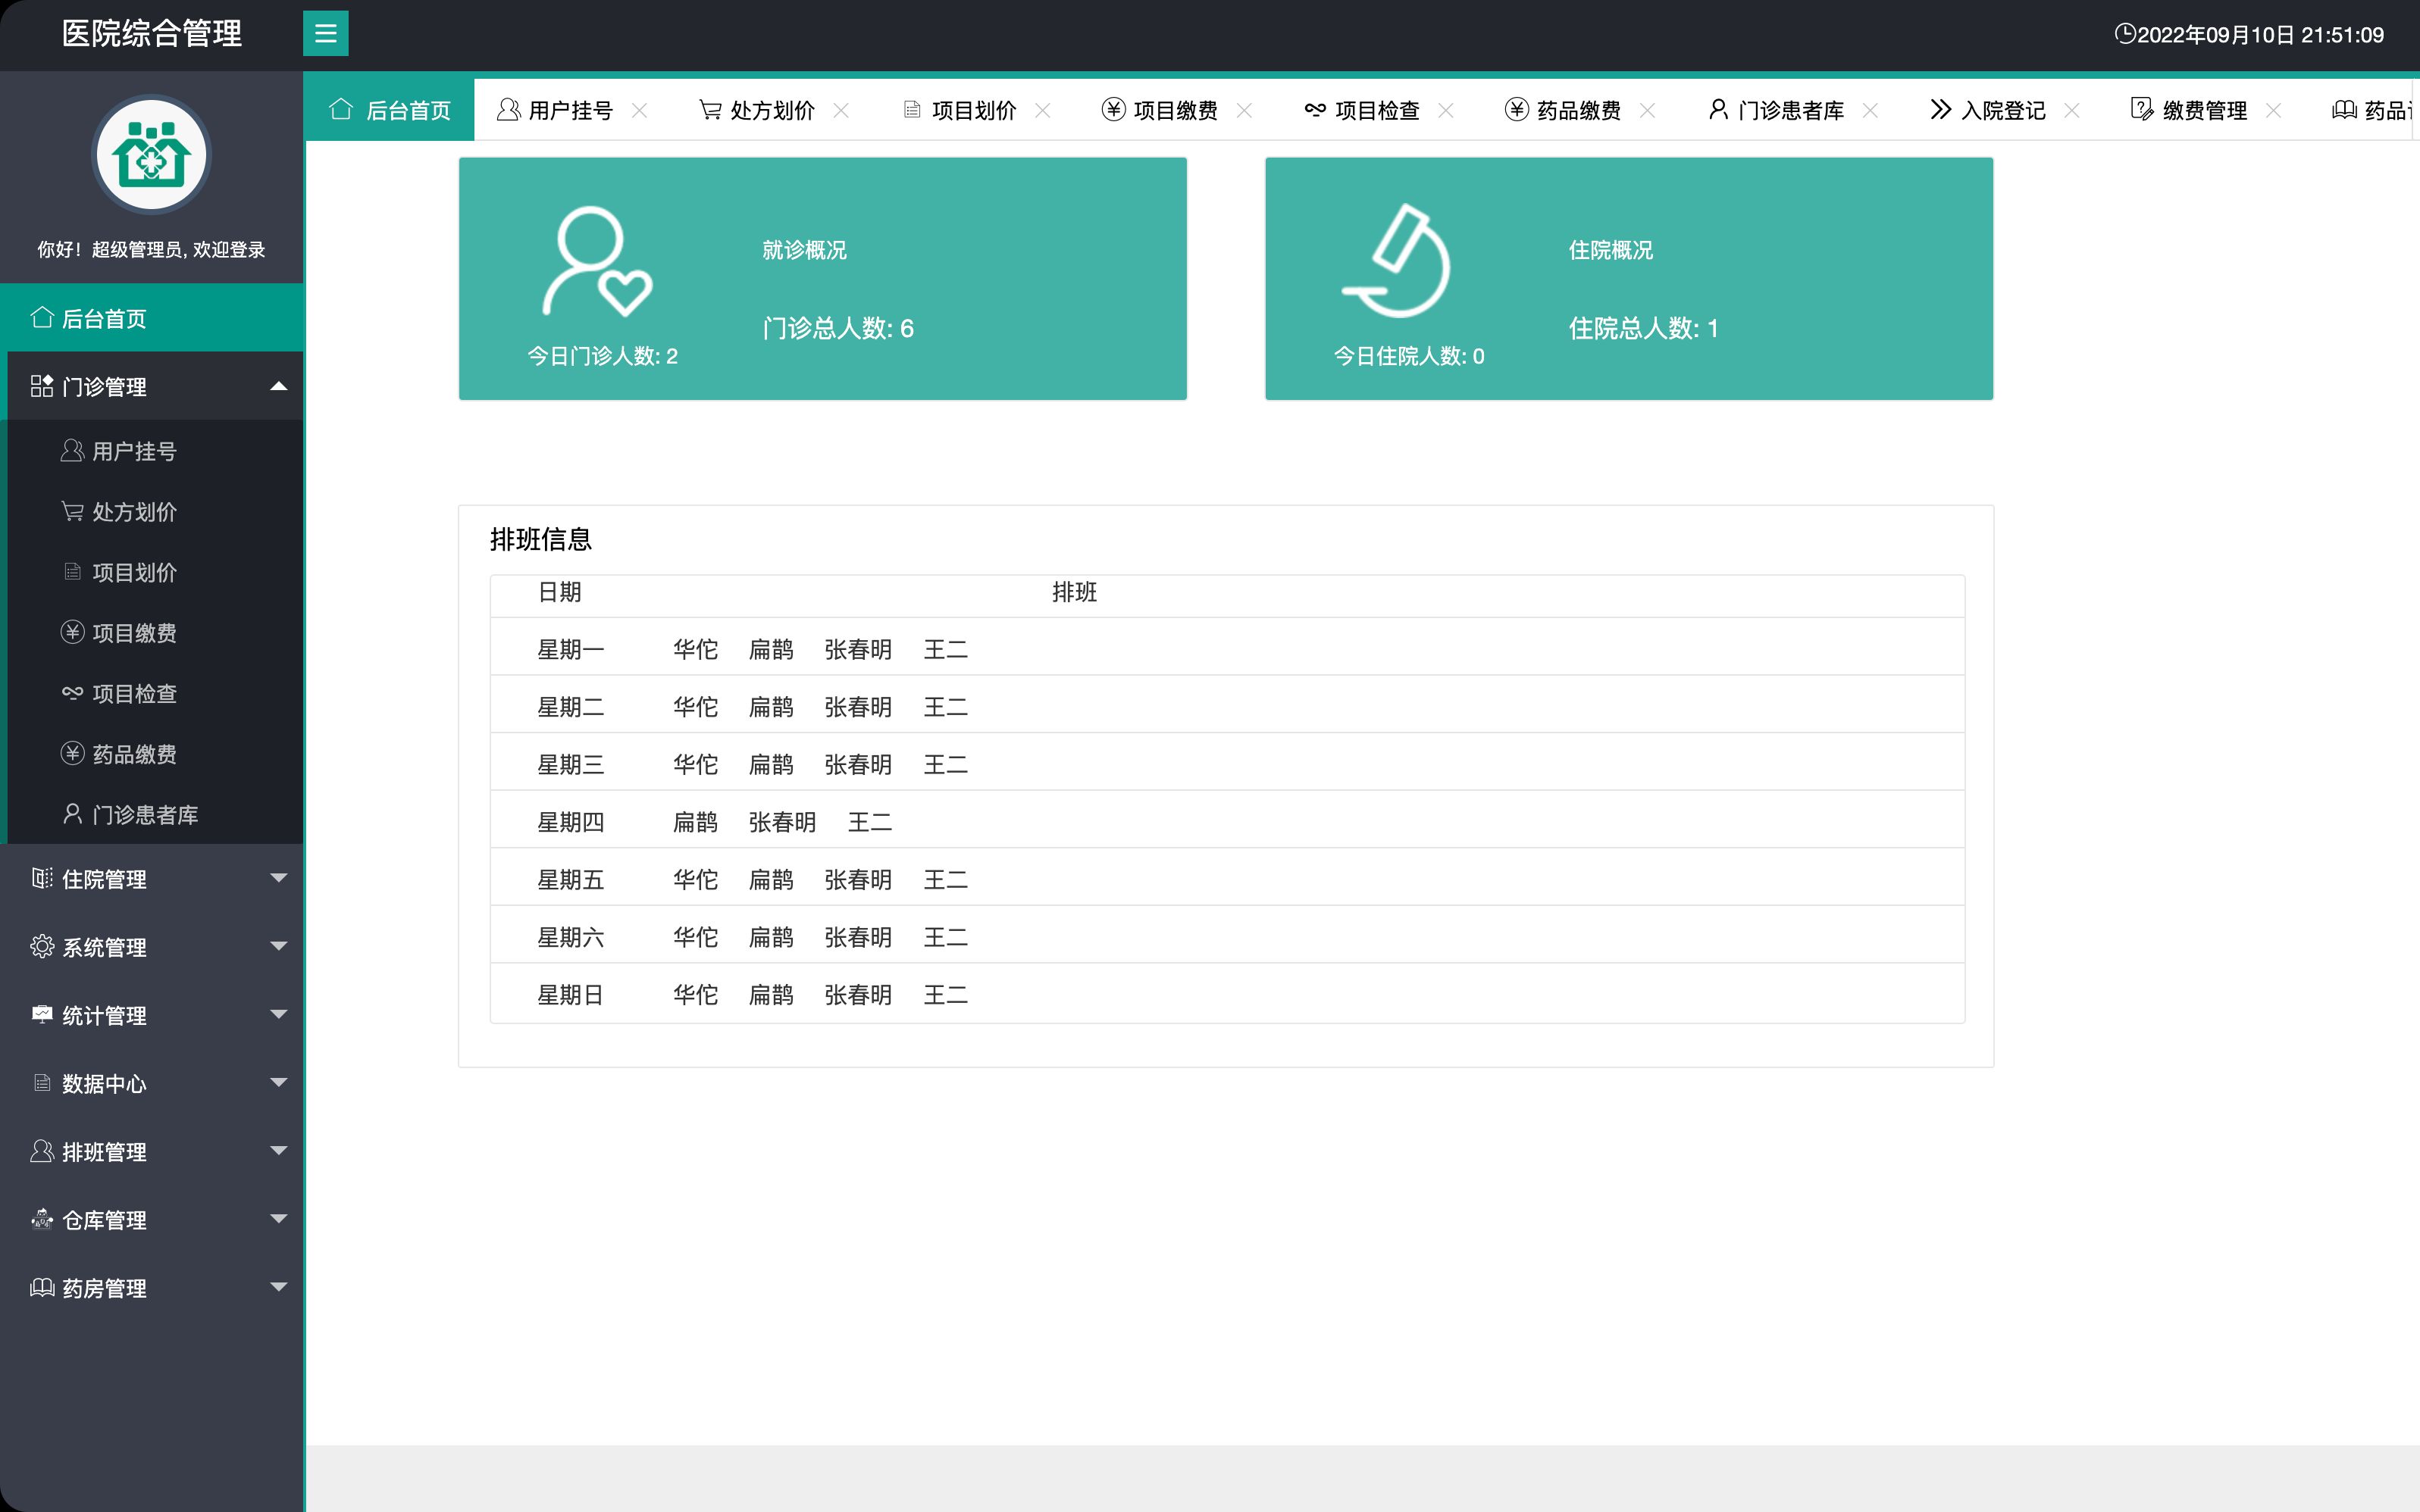The height and width of the screenshot is (1512, 2420).
Task: Close the 入院登记 tab
Action: click(x=2072, y=110)
